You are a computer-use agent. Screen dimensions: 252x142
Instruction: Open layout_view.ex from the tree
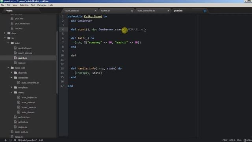click(x=29, y=107)
